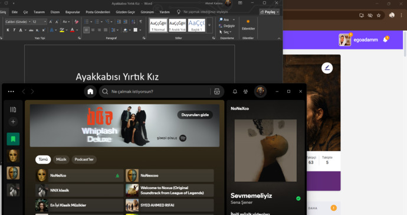Viewport: 407px width, 215px height.
Task: Open the font size 12 dropdown
Action: (45, 22)
